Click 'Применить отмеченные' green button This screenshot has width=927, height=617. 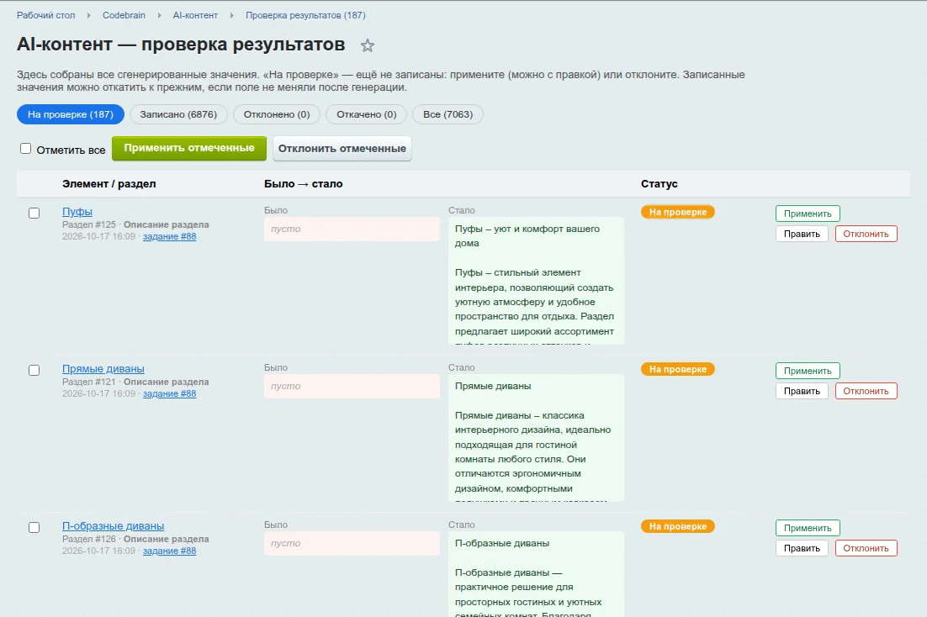[x=189, y=148]
